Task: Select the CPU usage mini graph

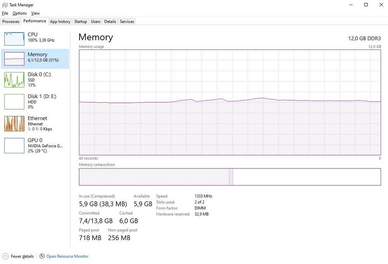Action: pos(14,39)
